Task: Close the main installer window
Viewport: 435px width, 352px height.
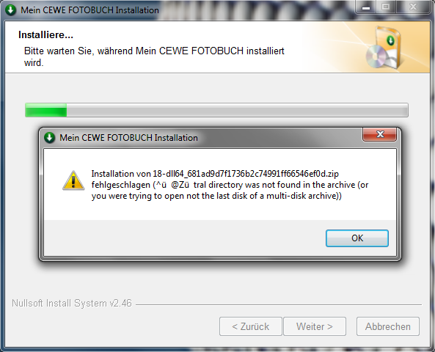Action: point(413,7)
